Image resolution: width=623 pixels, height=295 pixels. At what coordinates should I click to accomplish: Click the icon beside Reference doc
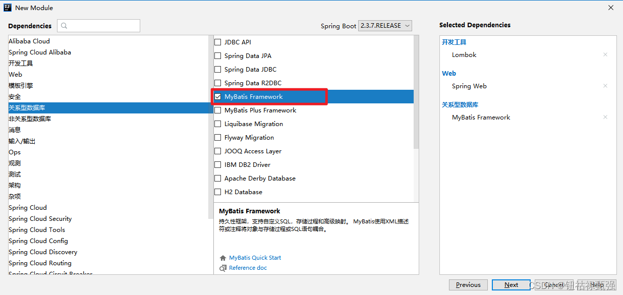coord(223,268)
